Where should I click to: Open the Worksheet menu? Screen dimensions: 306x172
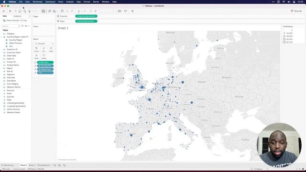tap(37, 2)
